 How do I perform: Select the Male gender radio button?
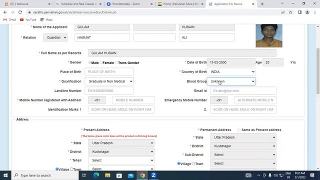click(89, 62)
